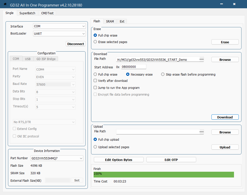247x195 pixels.
Task: Expand the BootLoader dropdown
Action: coord(59,34)
